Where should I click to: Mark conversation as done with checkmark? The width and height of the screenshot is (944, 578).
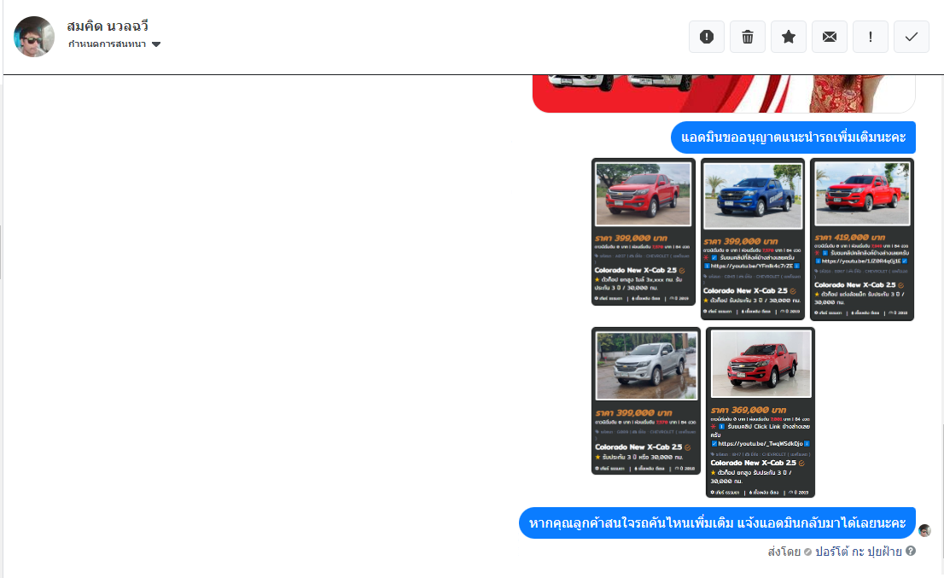point(912,37)
